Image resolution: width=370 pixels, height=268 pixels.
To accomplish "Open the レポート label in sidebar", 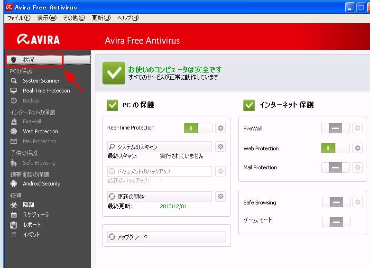I will tap(32, 224).
